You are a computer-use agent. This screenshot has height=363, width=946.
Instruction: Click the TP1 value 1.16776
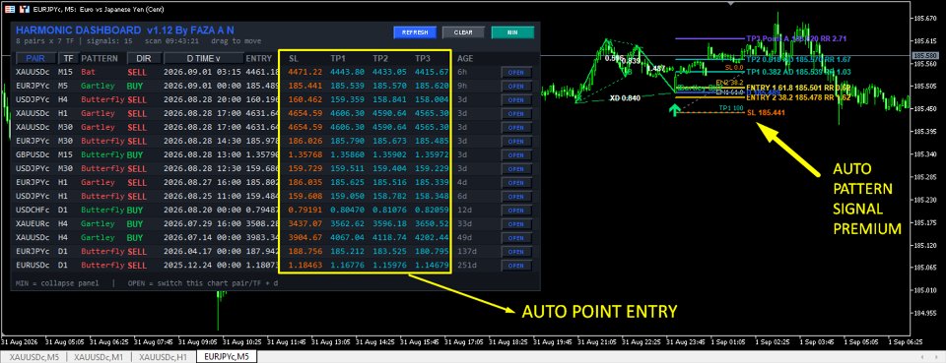(347, 266)
